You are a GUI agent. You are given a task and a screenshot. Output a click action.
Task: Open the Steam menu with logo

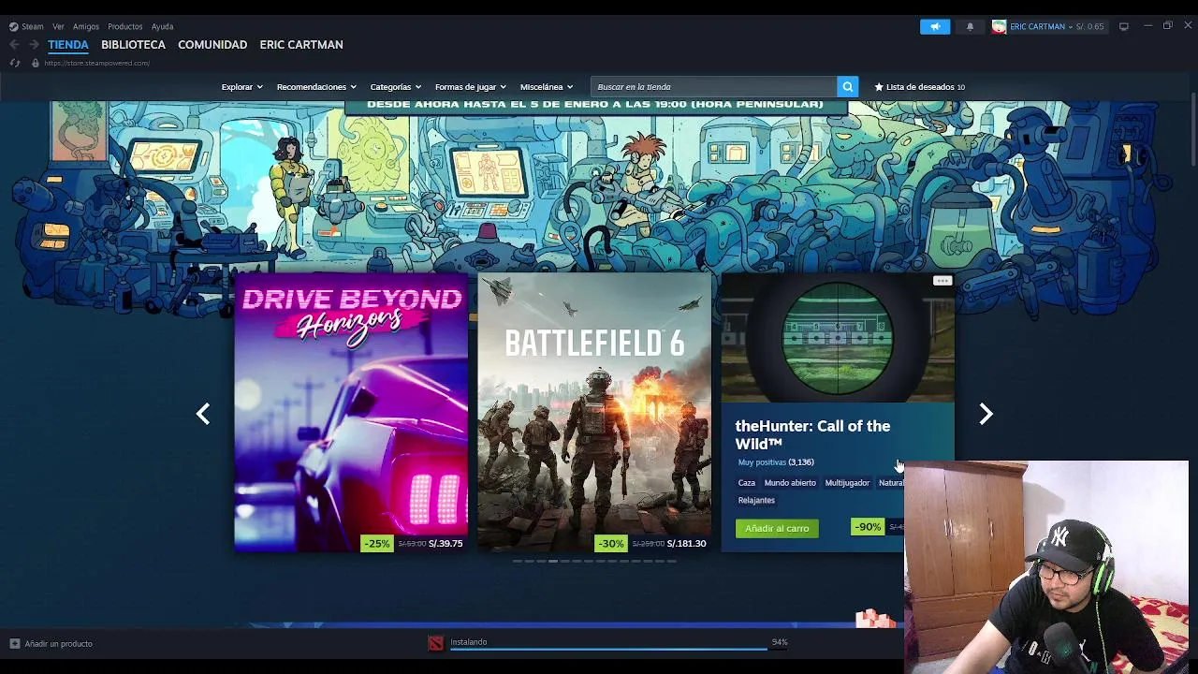26,26
